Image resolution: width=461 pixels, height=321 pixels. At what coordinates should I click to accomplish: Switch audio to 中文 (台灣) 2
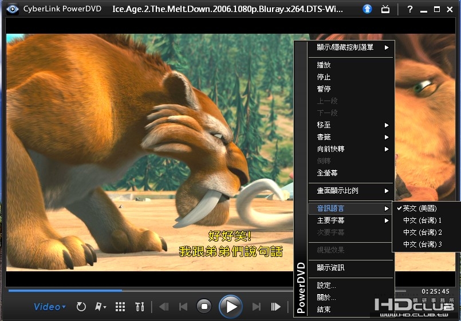(426, 232)
